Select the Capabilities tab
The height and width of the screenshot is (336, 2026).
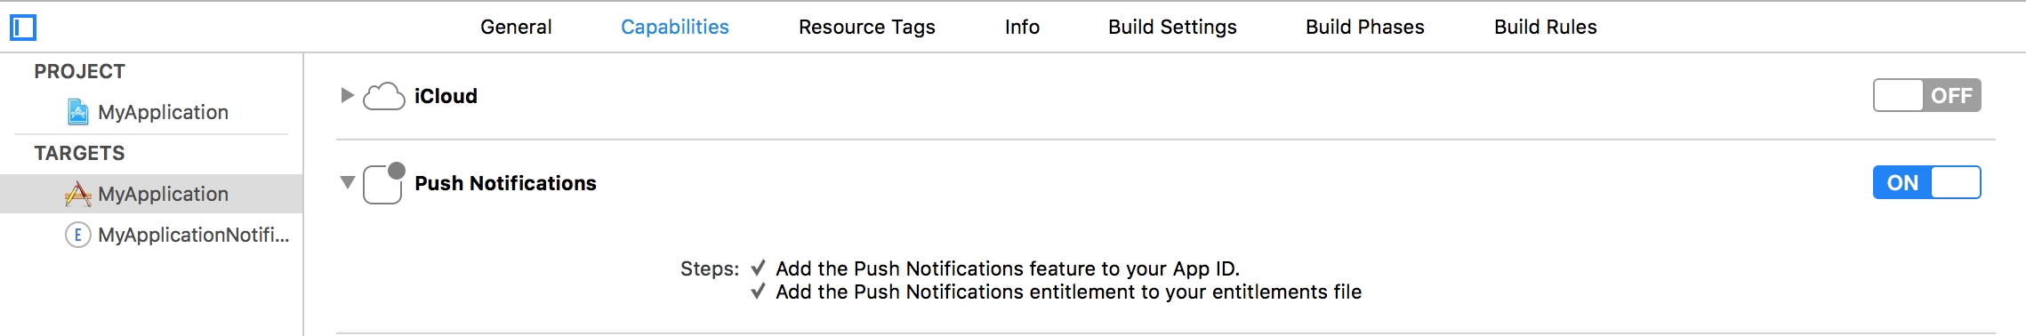pos(675,27)
